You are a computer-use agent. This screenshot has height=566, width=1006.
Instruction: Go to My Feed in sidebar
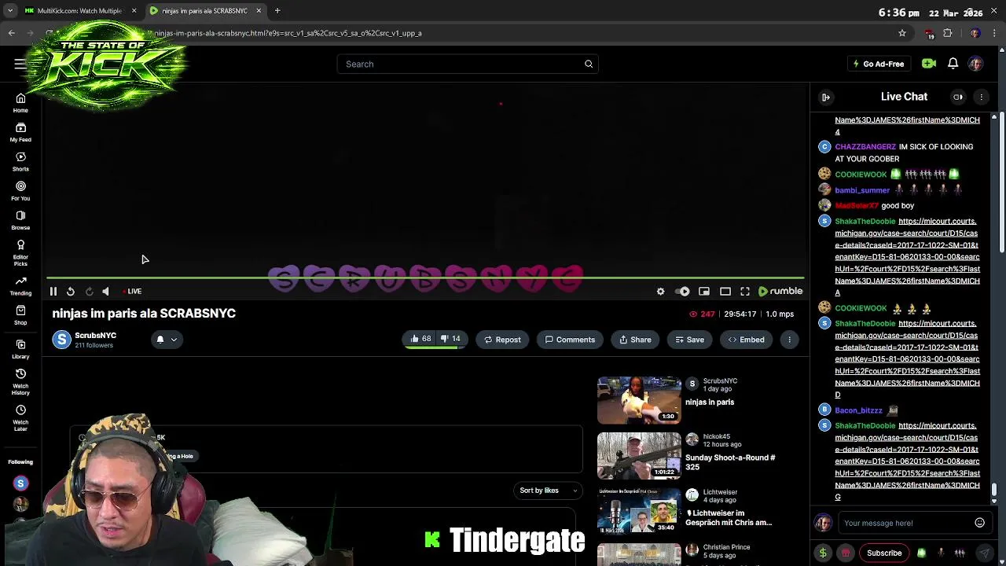(20, 132)
